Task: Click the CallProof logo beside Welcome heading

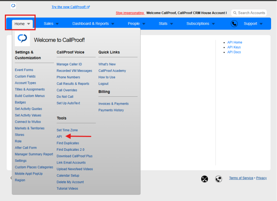Action: (x=23, y=38)
